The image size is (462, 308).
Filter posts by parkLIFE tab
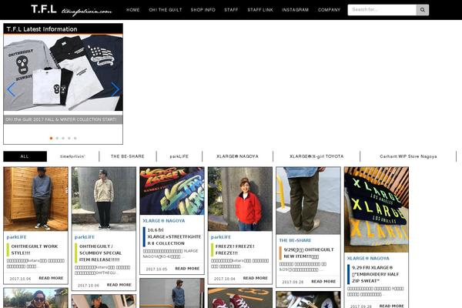pos(179,156)
